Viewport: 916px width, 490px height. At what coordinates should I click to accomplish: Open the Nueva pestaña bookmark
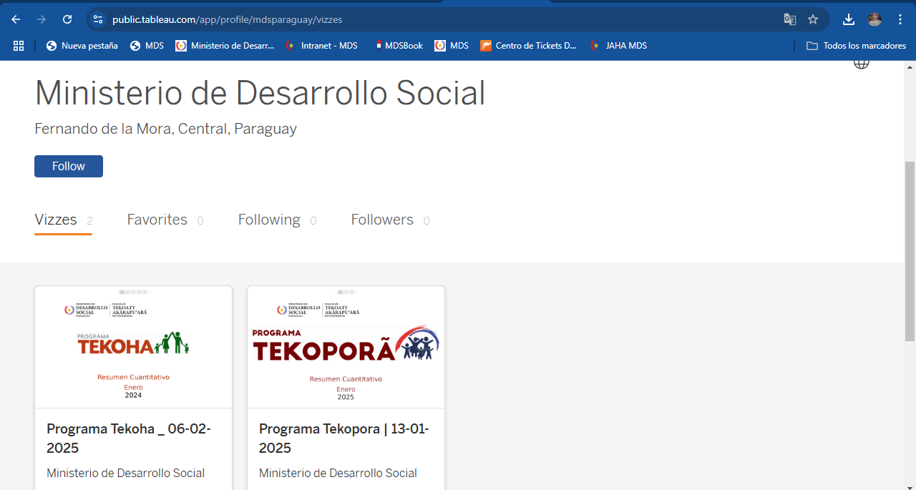coord(82,45)
